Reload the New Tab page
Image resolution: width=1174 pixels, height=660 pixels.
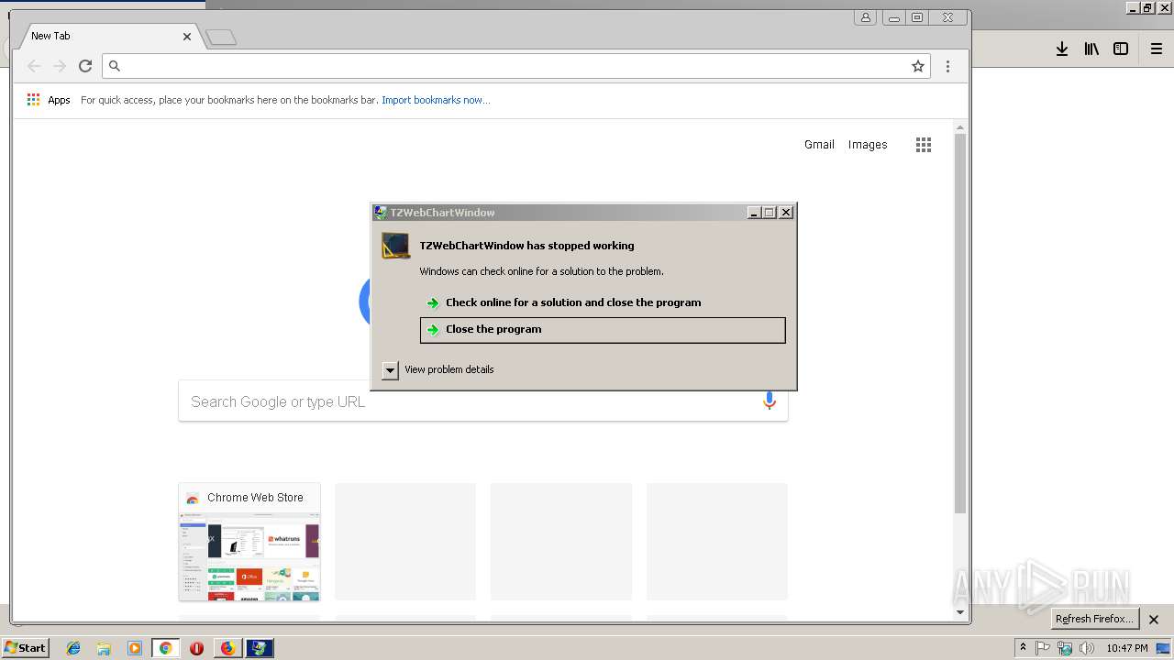point(85,66)
